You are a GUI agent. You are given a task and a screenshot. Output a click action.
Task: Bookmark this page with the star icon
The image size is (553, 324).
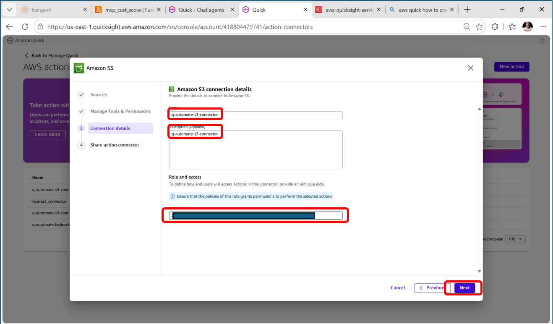[x=479, y=27]
